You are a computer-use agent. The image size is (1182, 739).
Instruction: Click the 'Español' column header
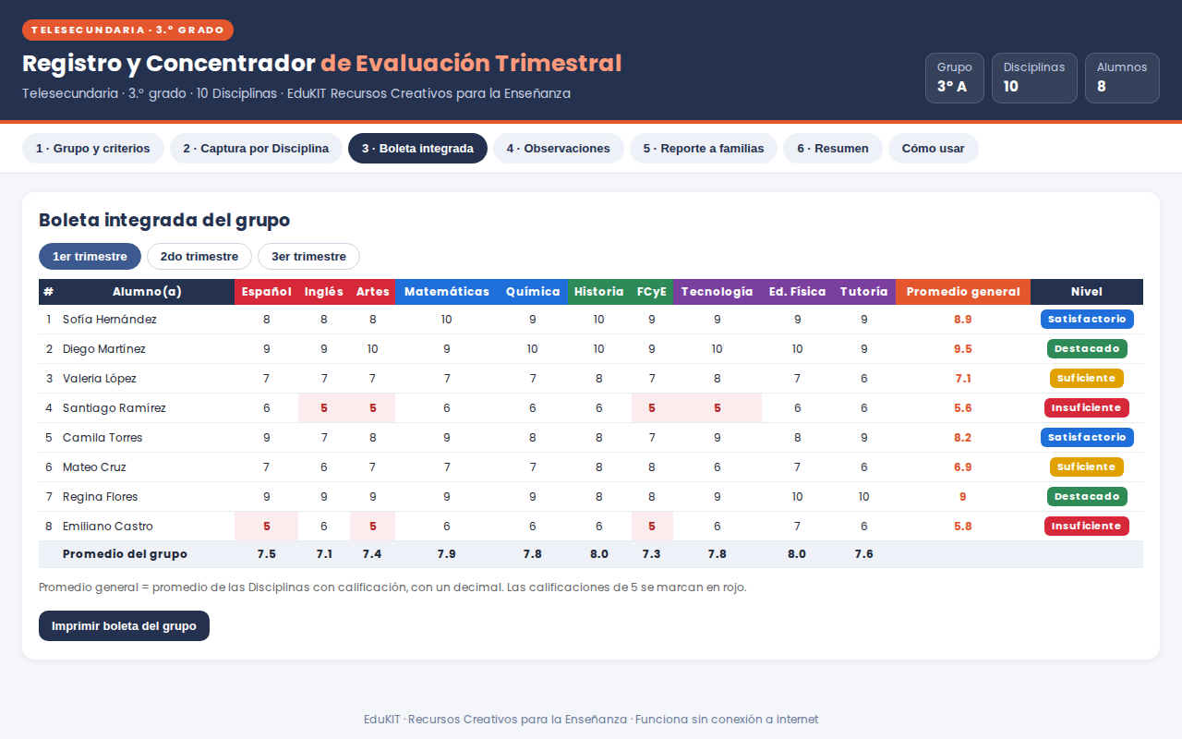[267, 292]
